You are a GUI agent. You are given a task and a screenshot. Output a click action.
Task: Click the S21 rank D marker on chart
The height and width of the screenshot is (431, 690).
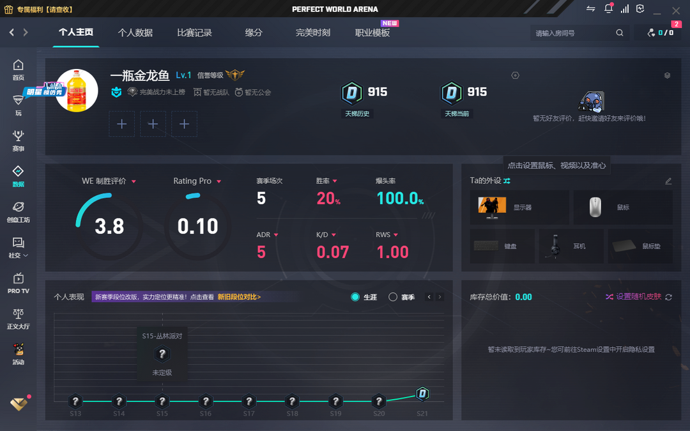coord(422,393)
